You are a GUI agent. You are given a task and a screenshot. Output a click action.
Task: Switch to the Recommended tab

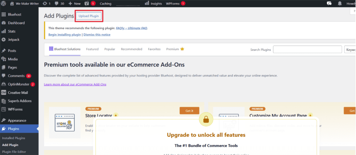[x=132, y=49]
